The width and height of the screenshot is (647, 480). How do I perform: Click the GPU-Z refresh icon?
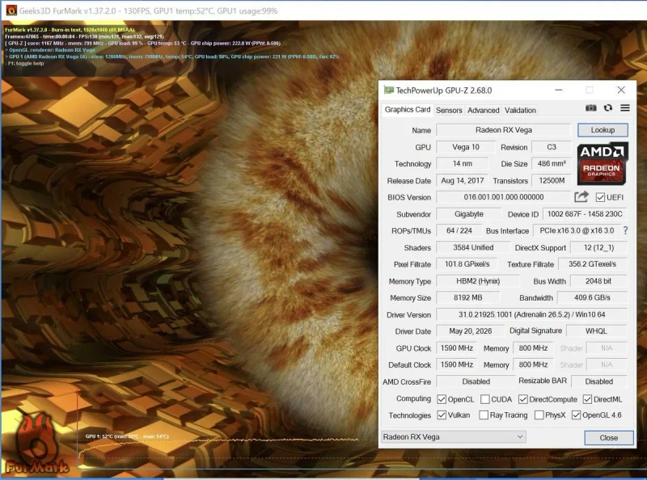(x=608, y=108)
